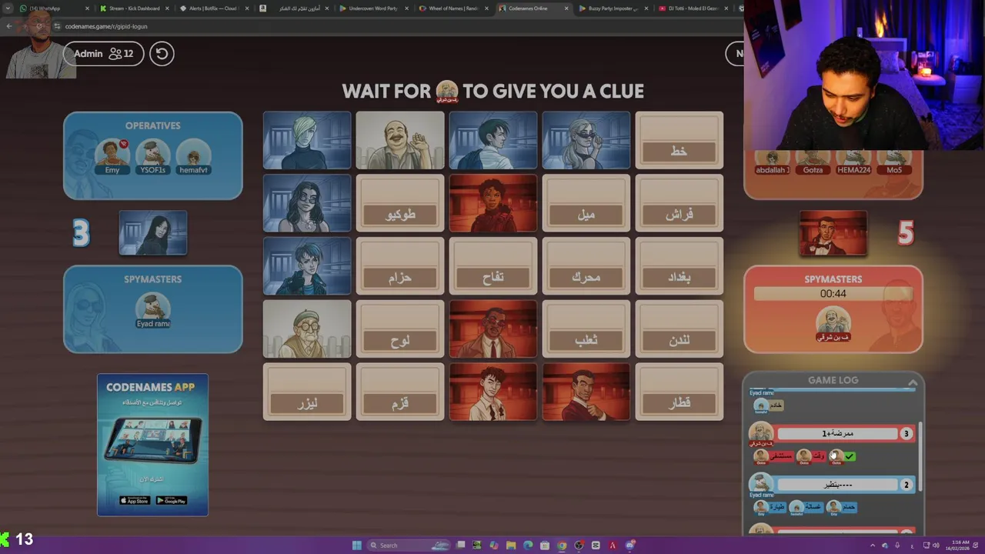The image size is (985, 554).
Task: Click HEMA224 in the red operatives list
Action: (853, 162)
